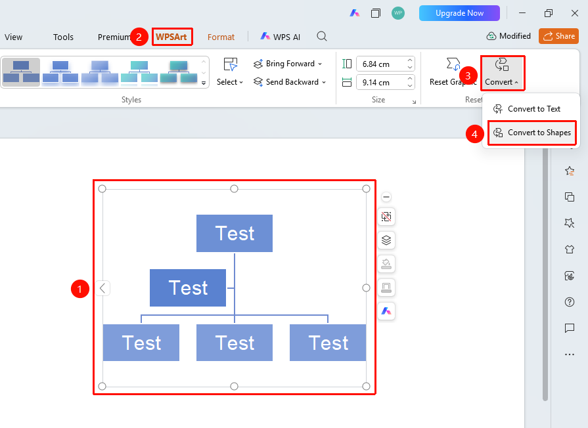588x428 pixels.
Task: Expand the text pane arrow left of diagram
Action: (x=102, y=288)
